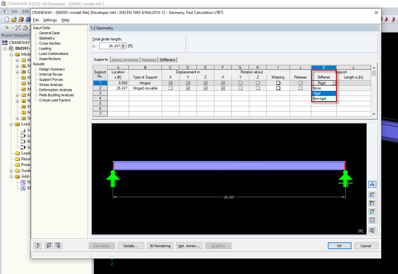Increase girder length with the spinner arrow

click(123, 45)
